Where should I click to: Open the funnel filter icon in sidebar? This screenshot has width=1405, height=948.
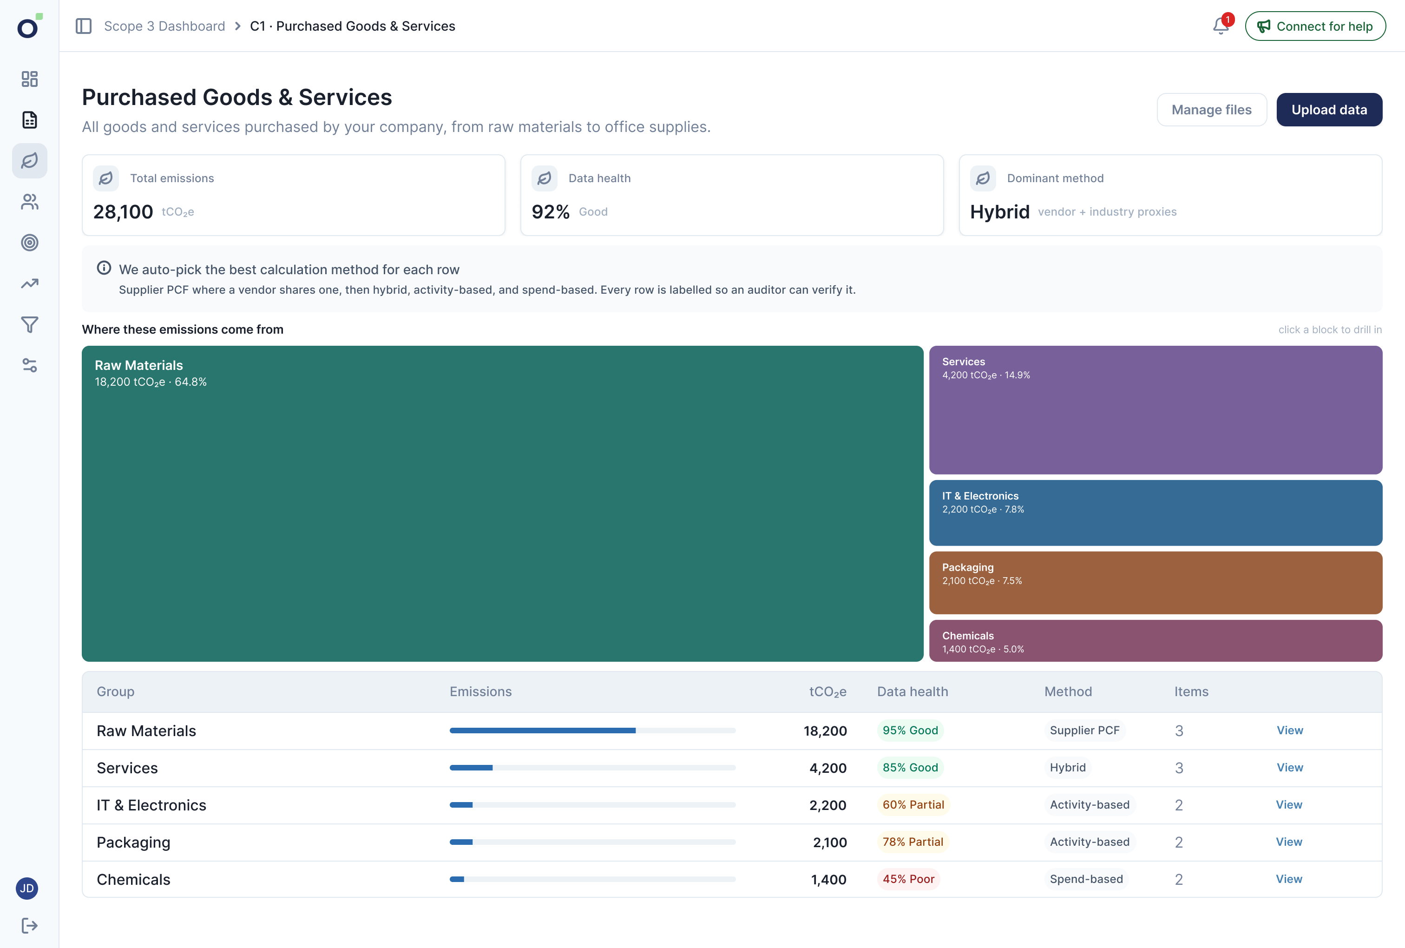(30, 325)
